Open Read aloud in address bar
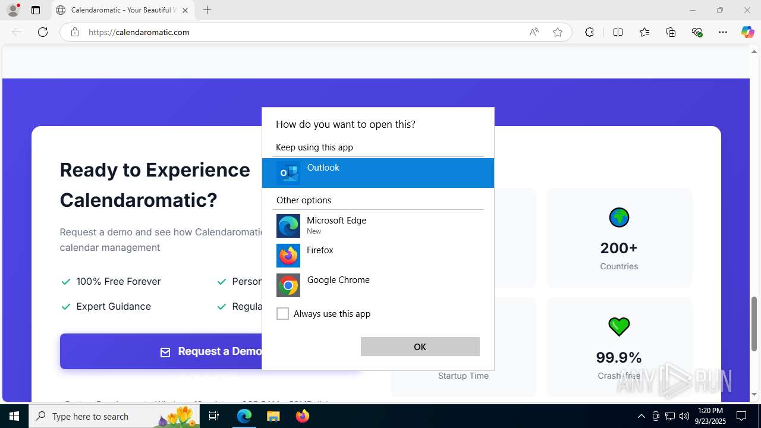This screenshot has width=761, height=428. click(x=534, y=32)
